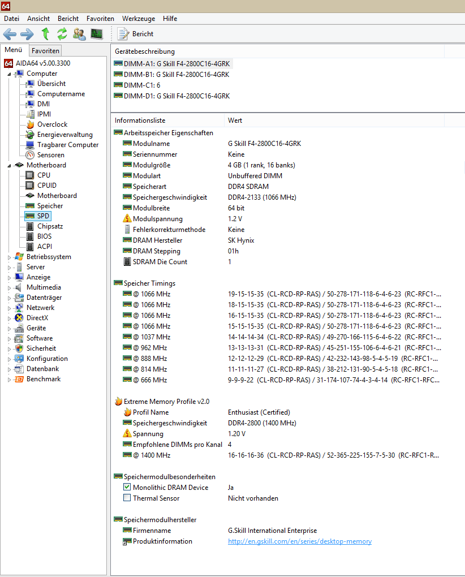The width and height of the screenshot is (465, 577).
Task: Toggle the Thermal Sensor checkbox
Action: point(127,497)
